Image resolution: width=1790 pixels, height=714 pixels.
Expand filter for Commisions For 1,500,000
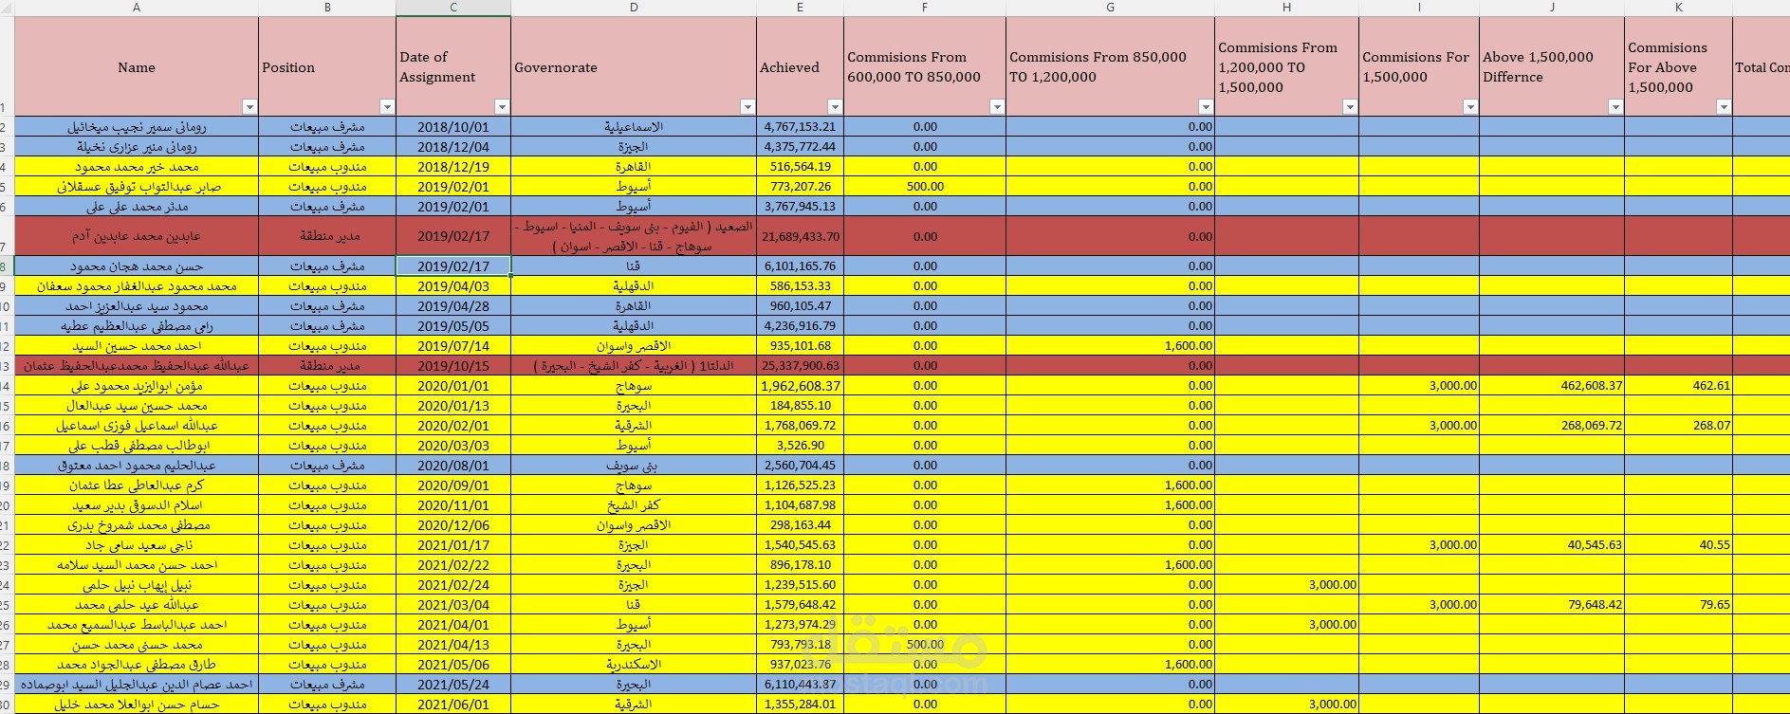1470,107
